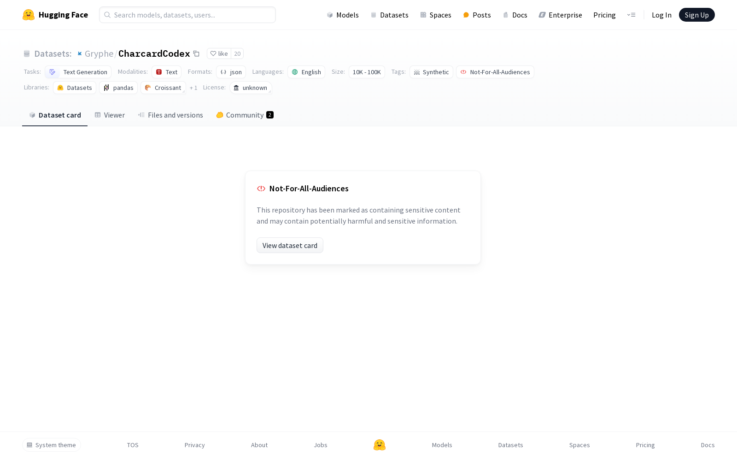Open Spaces in the top navigation

coord(436,15)
